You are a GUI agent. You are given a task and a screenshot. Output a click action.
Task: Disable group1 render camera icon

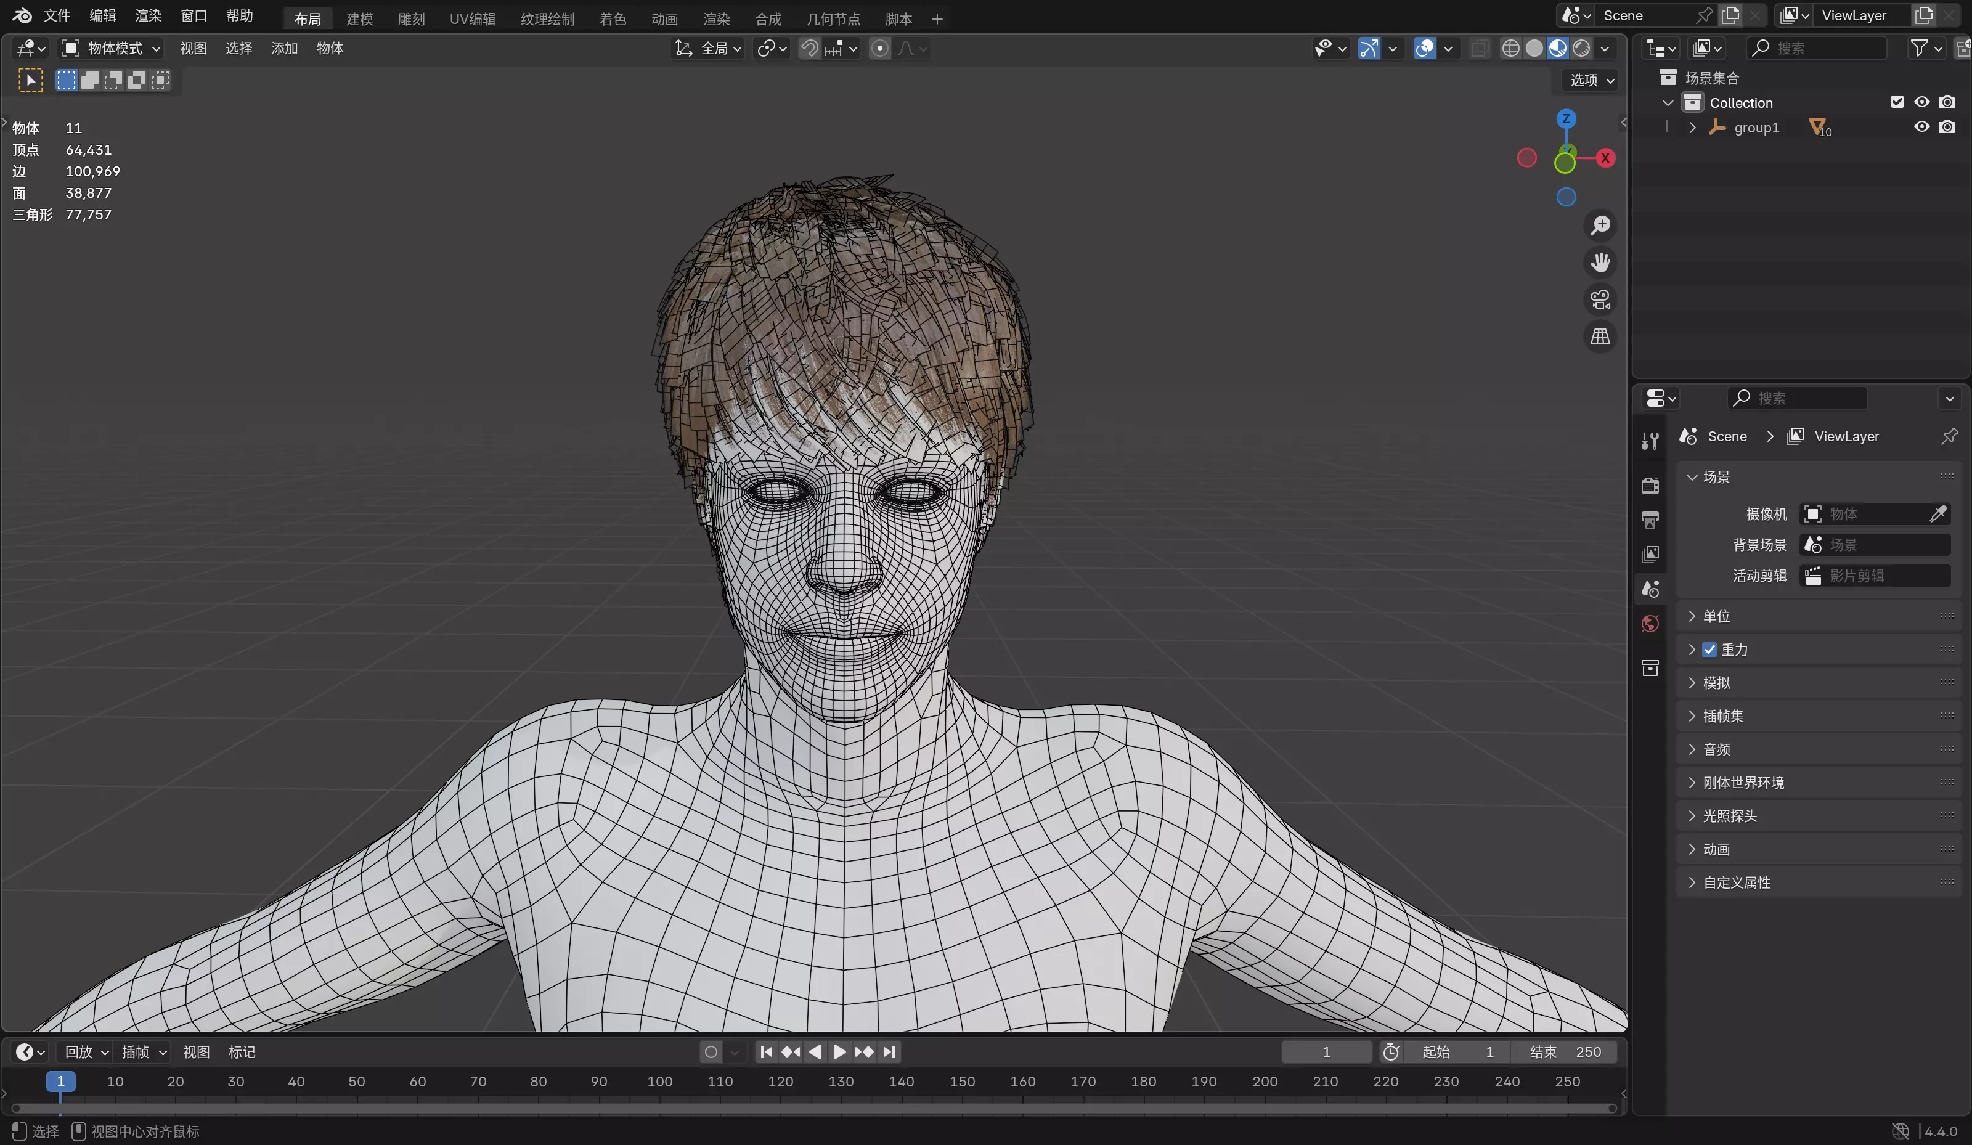coord(1947,127)
